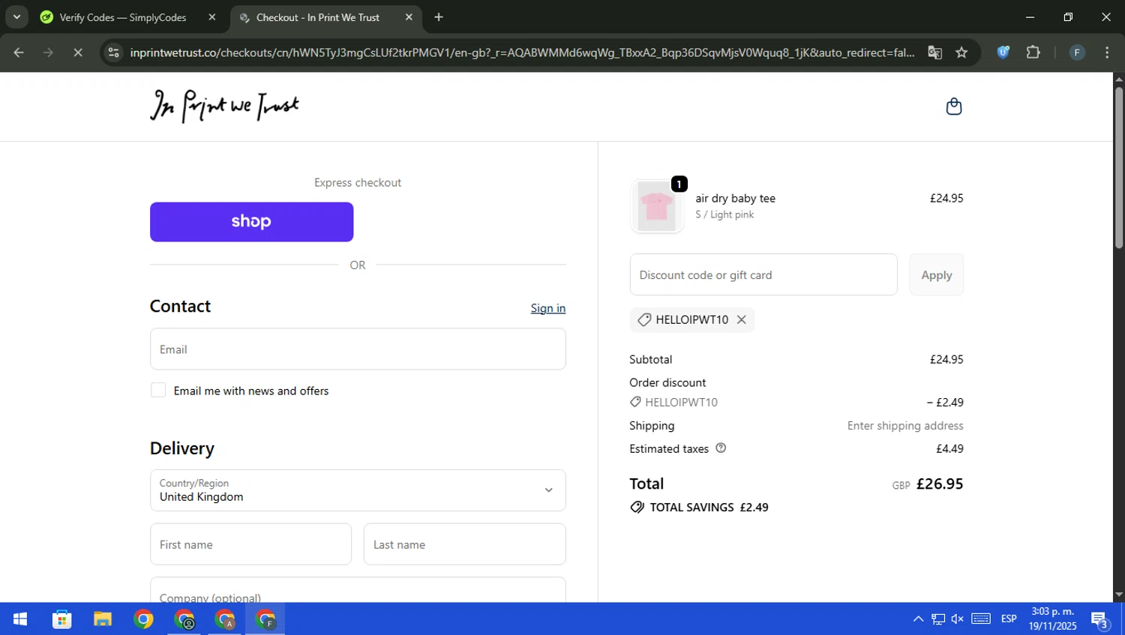The height and width of the screenshot is (635, 1125).
Task: Click the browser address bar URL
Action: pyautogui.click(x=522, y=52)
